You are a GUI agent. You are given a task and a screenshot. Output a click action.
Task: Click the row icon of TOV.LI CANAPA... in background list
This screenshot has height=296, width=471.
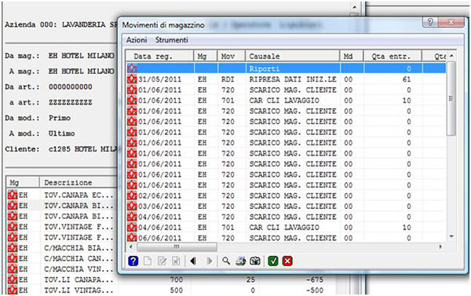pos(13,280)
